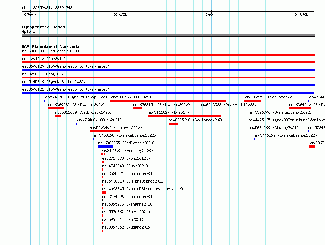Open the esv2727373 (Wong2012b) label
Viewport: 325px width, 245px height.
click(x=126, y=158)
